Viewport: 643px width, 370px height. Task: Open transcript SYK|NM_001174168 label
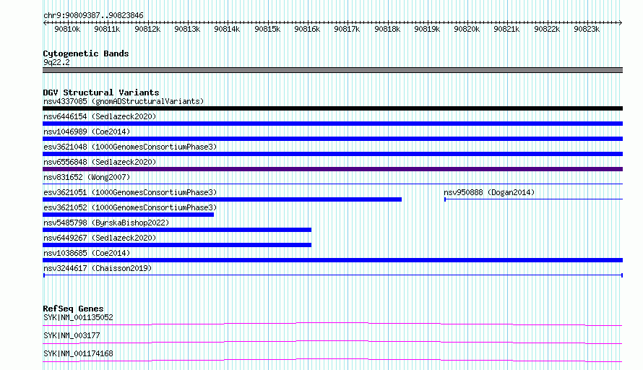(78, 353)
